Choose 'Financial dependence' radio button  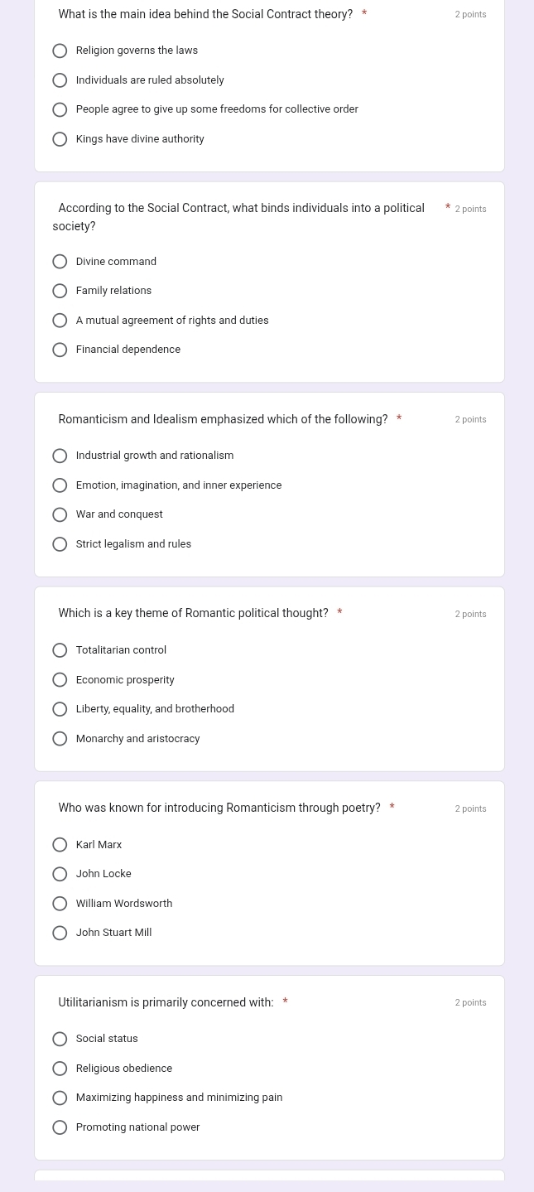pyautogui.click(x=60, y=350)
